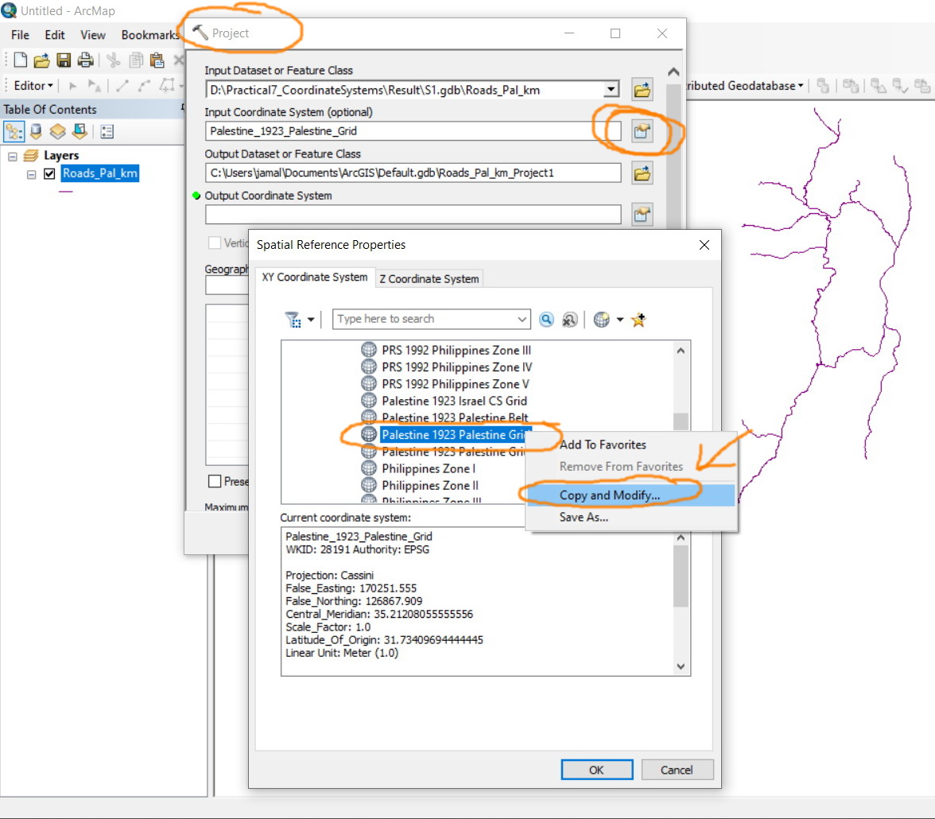Viewport: 935px width, 819px height.
Task: Open the Edit menu
Action: [x=55, y=35]
